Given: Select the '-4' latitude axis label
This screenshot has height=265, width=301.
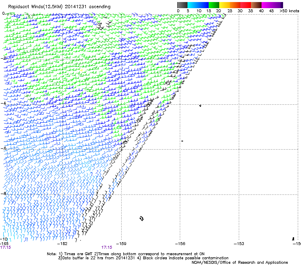Looking at the screenshot, I should [3, 103].
